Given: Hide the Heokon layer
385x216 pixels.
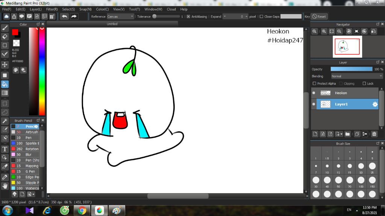Looking at the screenshot, I should (x=314, y=93).
